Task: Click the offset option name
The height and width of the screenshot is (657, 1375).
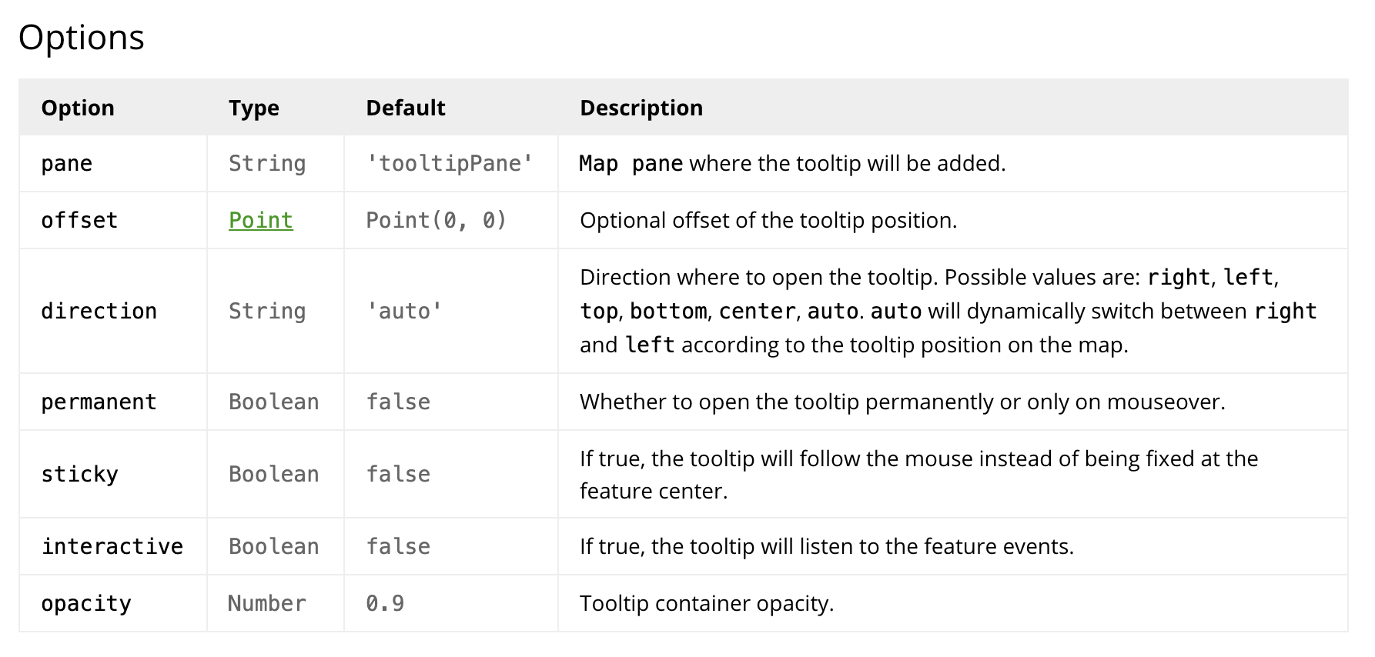Action: pos(79,221)
